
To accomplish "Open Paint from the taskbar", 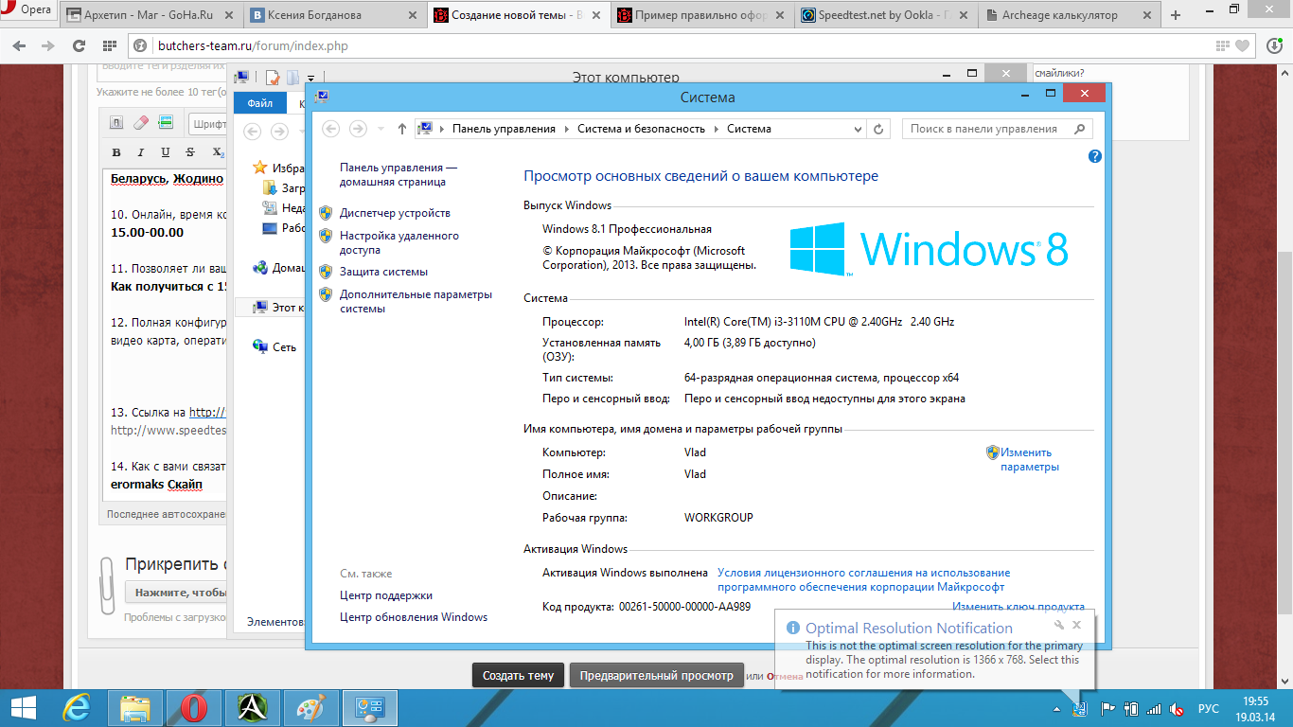I will (x=310, y=708).
